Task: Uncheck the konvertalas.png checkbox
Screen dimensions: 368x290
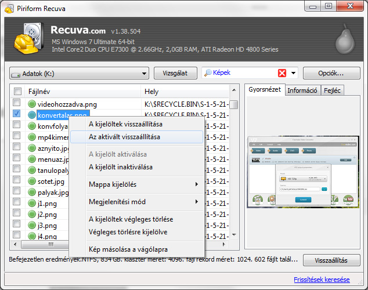Action: (17, 115)
